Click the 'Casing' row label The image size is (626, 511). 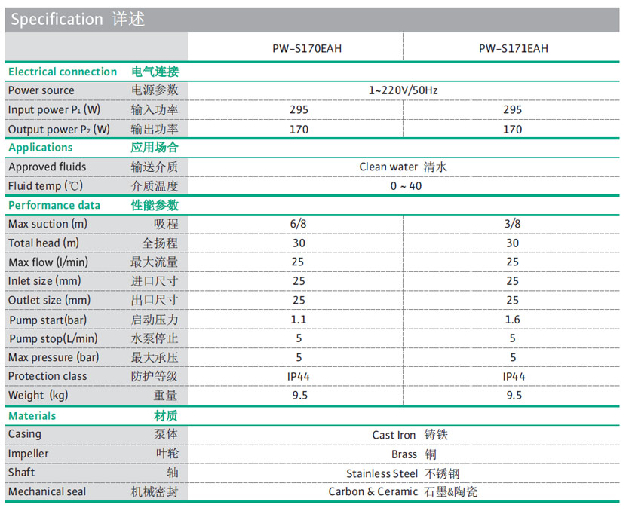click(25, 434)
